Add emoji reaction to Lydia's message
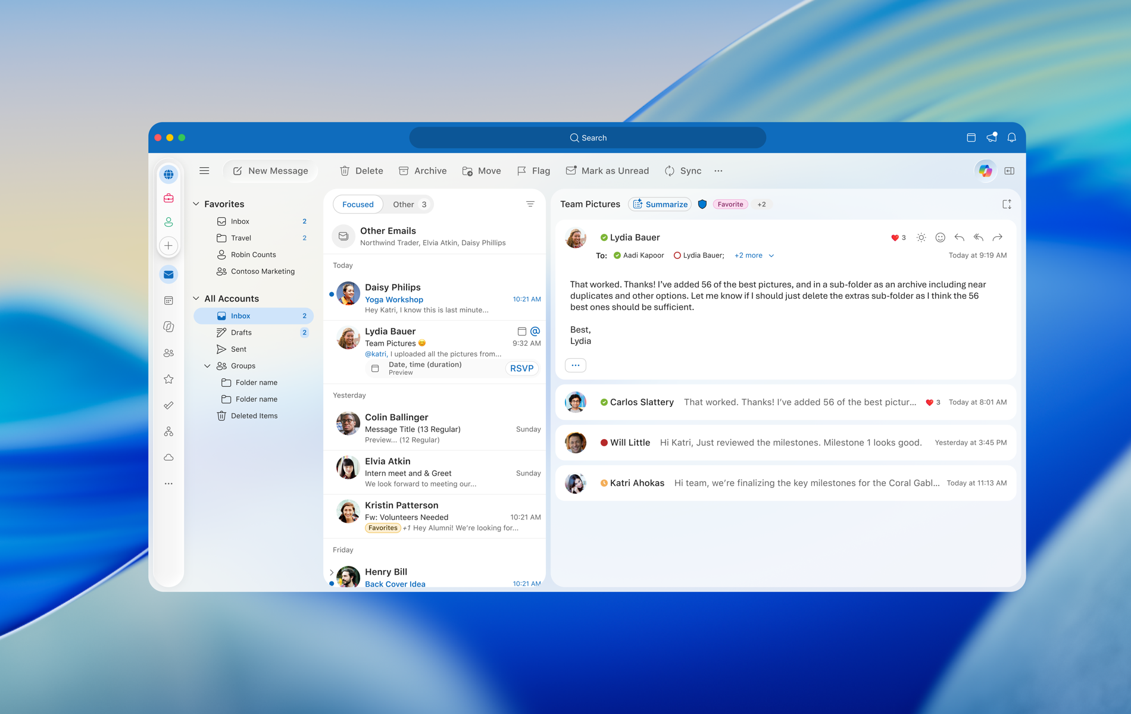The width and height of the screenshot is (1131, 714). [940, 237]
